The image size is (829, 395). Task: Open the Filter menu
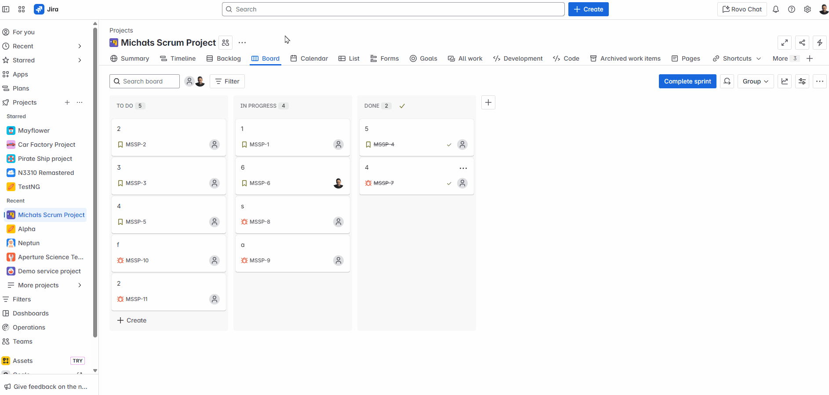tap(227, 81)
